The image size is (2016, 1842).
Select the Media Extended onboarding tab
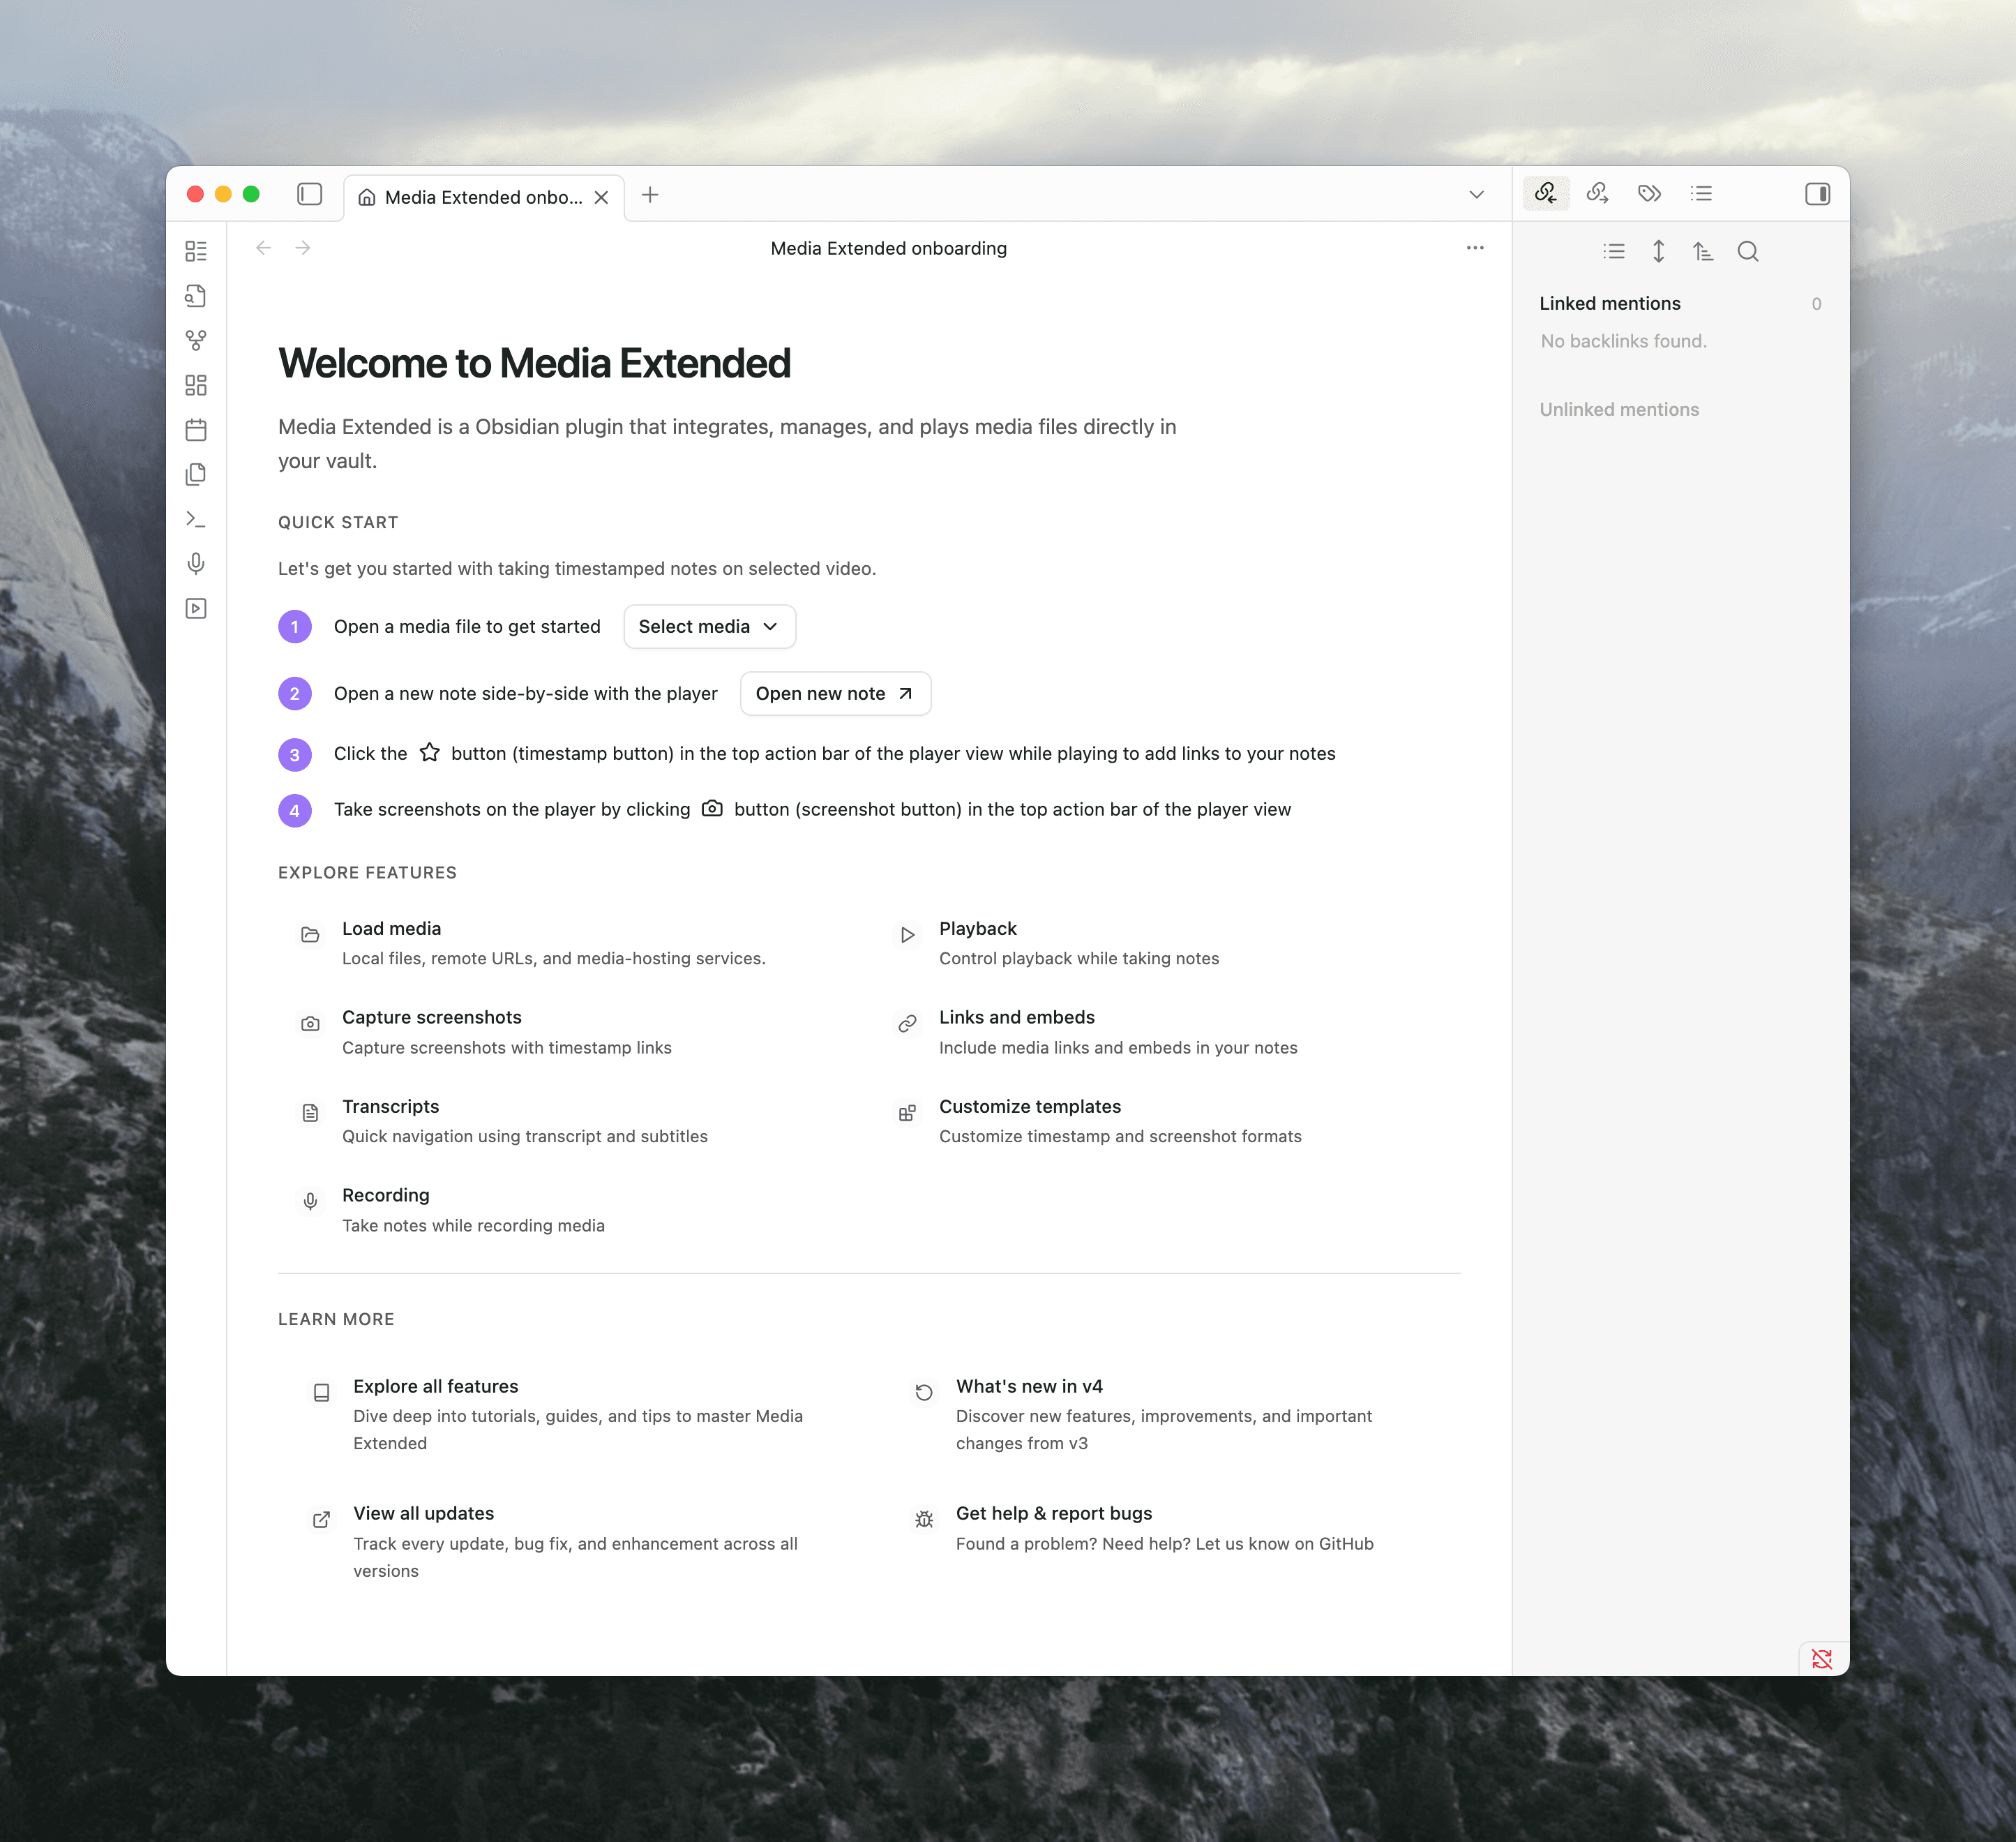(470, 196)
